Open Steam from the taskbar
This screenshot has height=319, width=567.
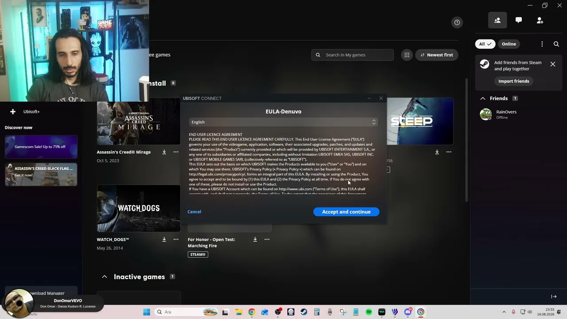tap(304, 312)
